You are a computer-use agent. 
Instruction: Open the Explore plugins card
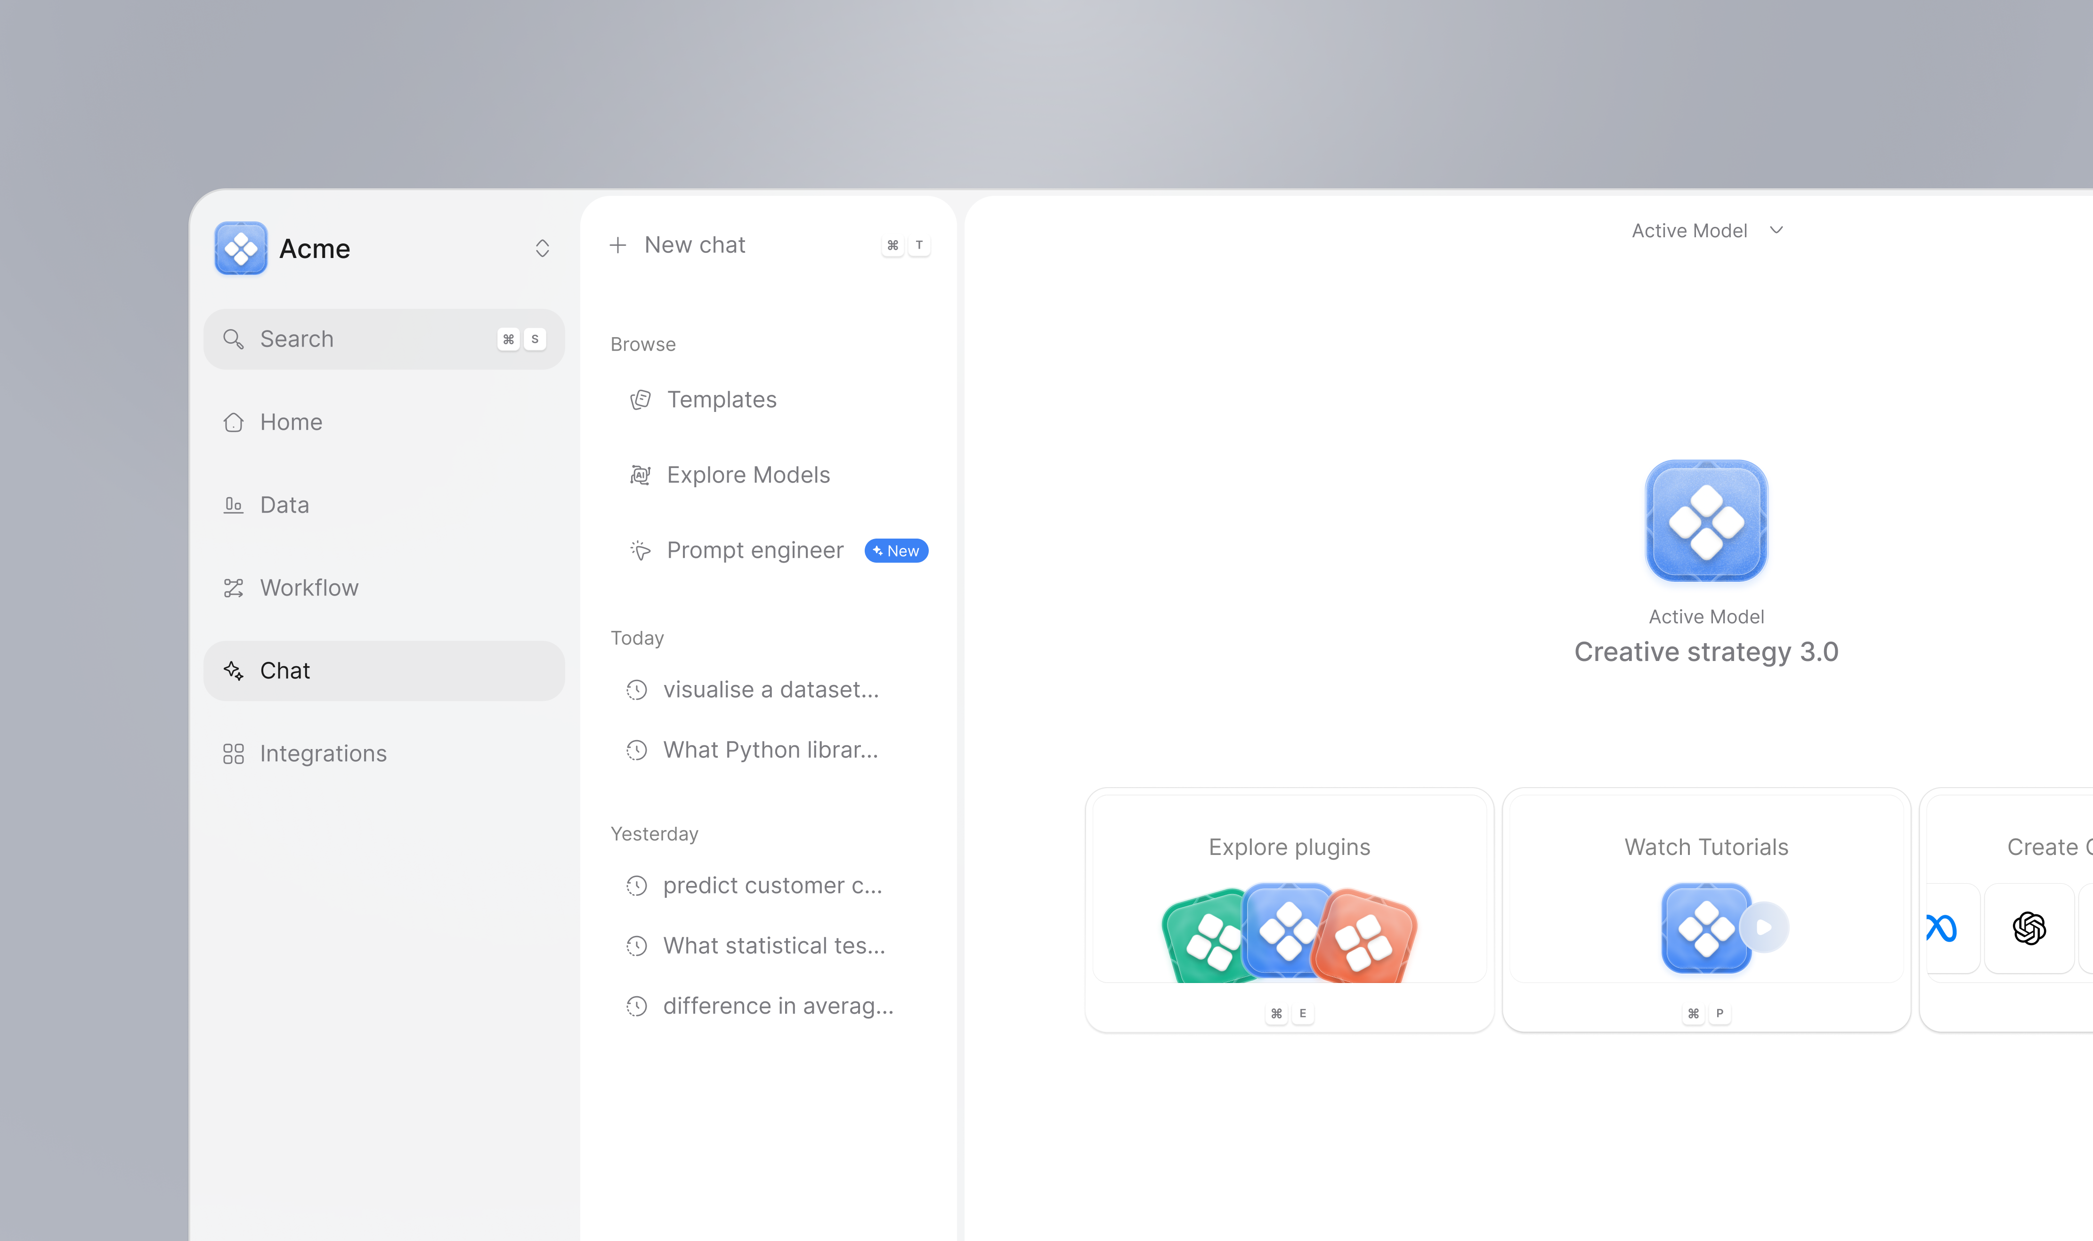point(1289,910)
